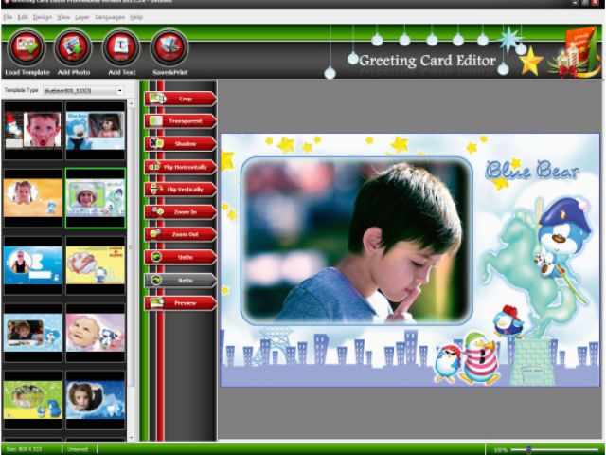Select the yellow template with baby photo
The height and width of the screenshot is (455, 606).
pos(96,265)
